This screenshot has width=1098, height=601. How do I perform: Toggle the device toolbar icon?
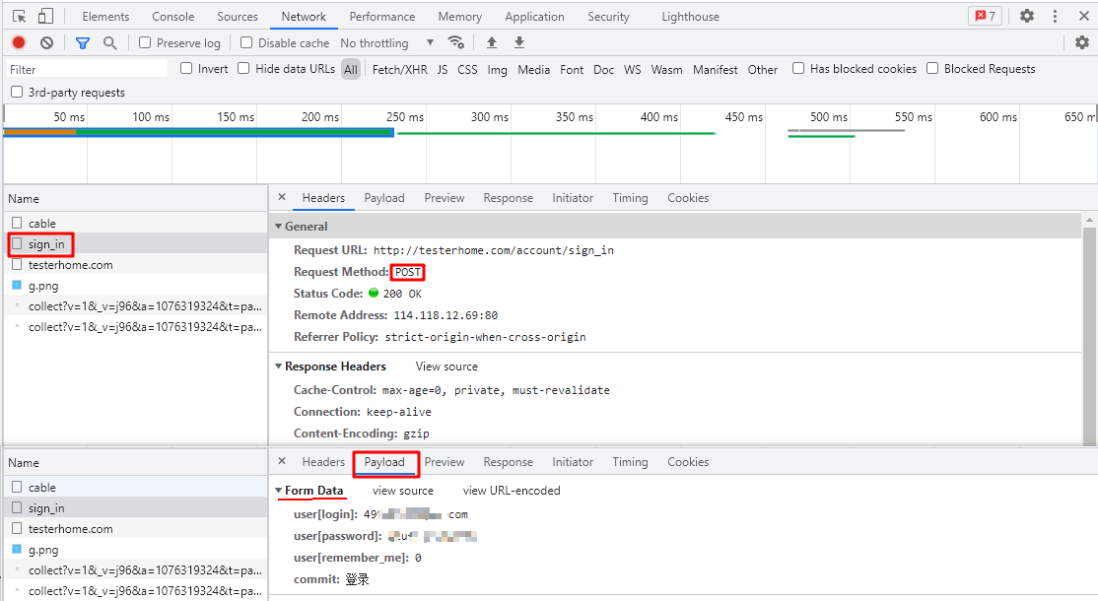tap(45, 17)
